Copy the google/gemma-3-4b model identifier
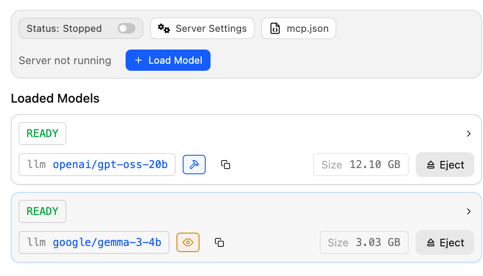 [219, 242]
